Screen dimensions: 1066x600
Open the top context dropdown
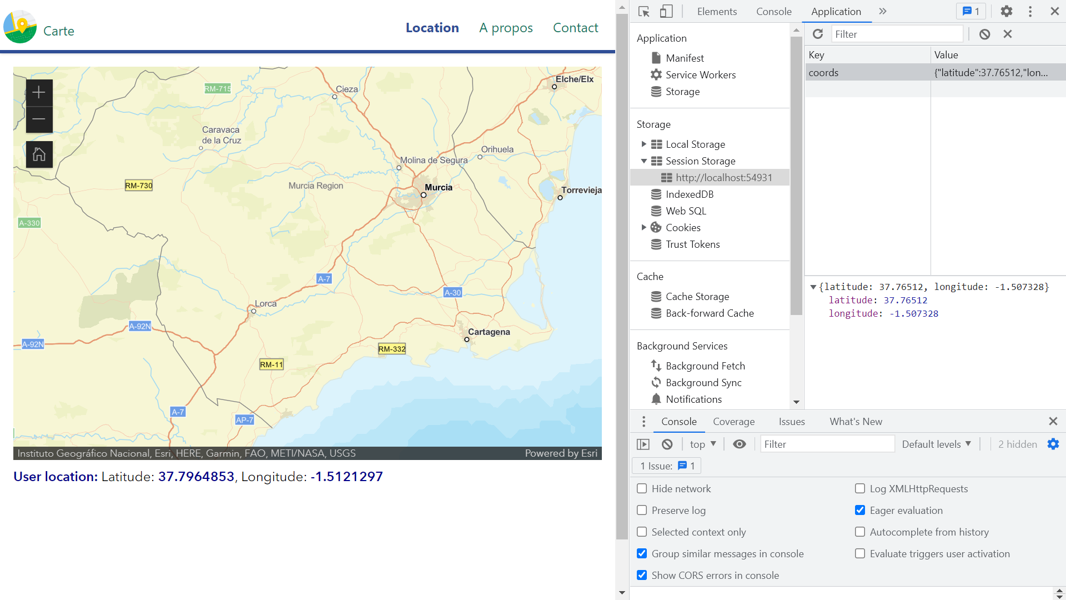tap(703, 444)
